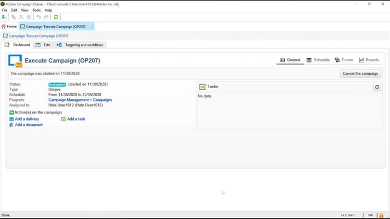Click the Campaign Management > Campaigns link

[80, 100]
